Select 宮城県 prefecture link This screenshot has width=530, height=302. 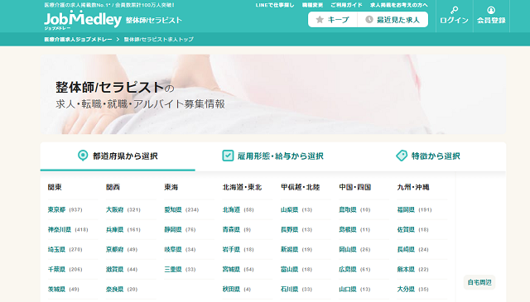pos(231,270)
